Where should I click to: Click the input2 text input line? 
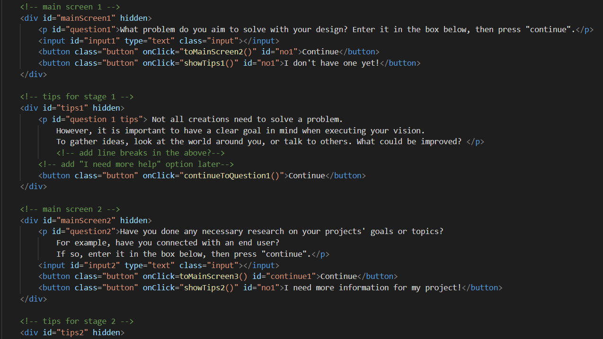[159, 266]
